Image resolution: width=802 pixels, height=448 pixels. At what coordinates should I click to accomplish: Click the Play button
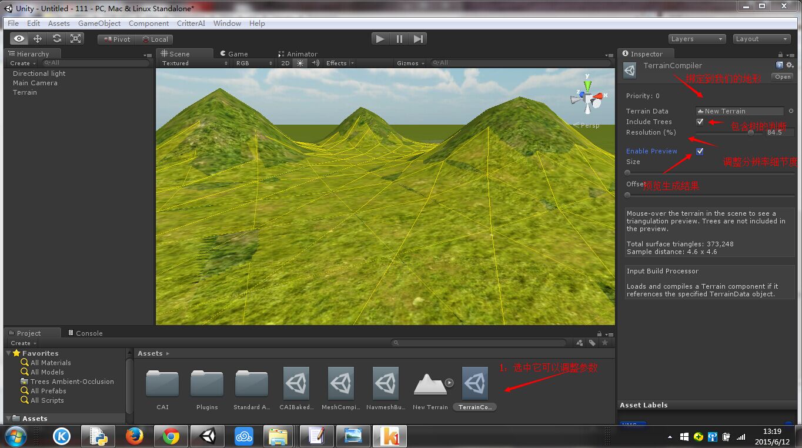tap(380, 39)
